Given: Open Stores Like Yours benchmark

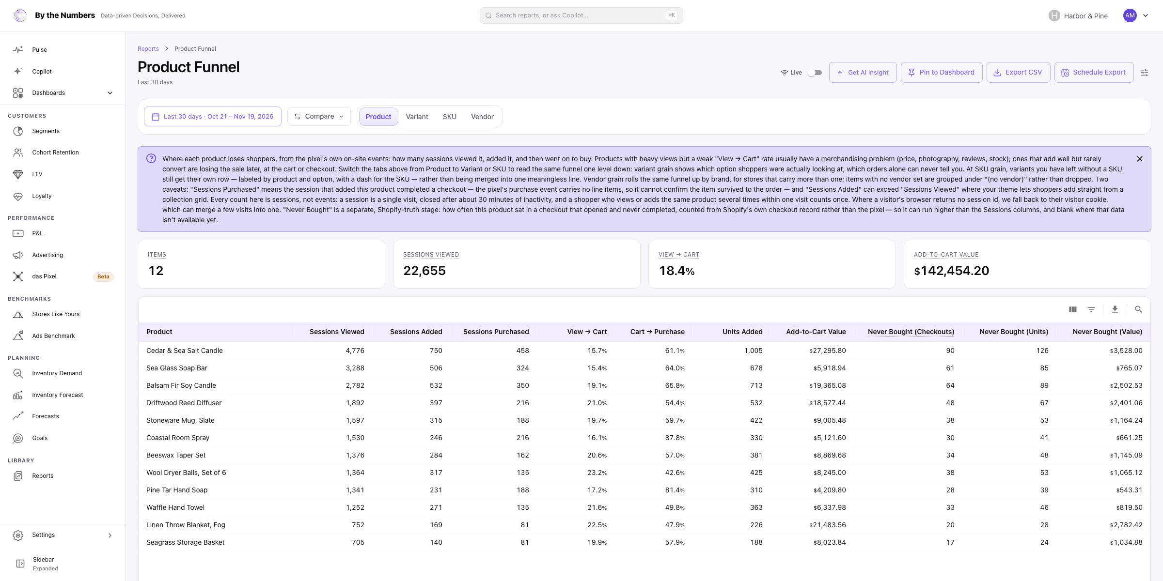Looking at the screenshot, I should [63, 314].
